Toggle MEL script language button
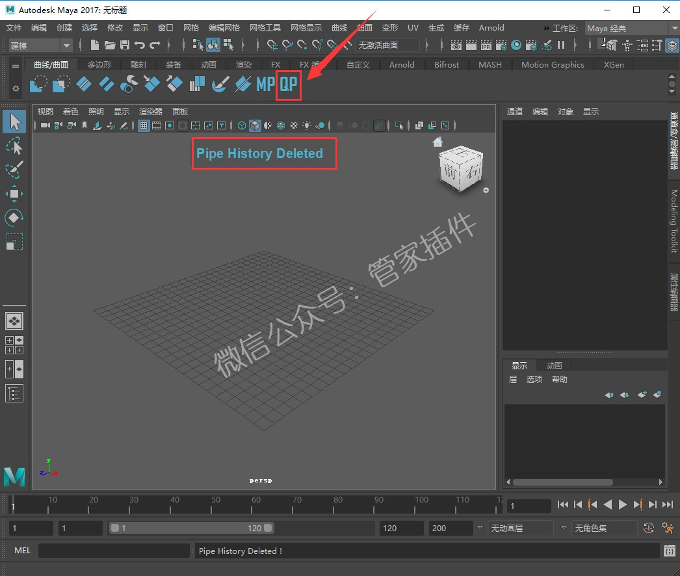 click(x=22, y=551)
